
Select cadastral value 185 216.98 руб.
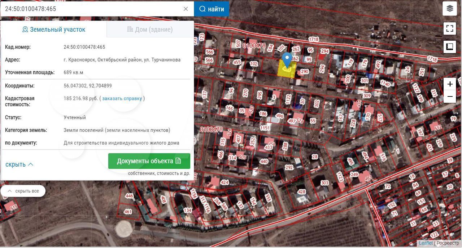81,98
